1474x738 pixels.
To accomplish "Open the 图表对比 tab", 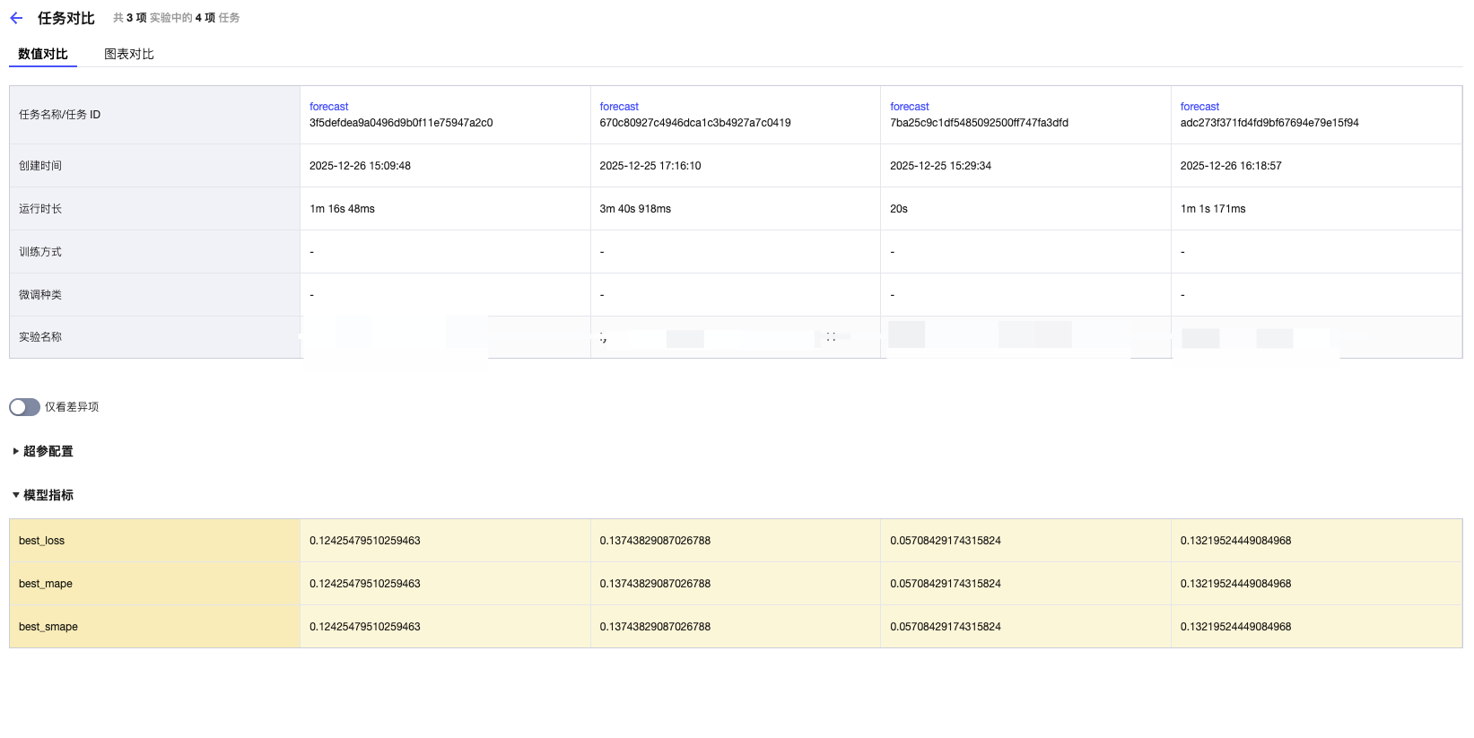I will click(x=129, y=54).
